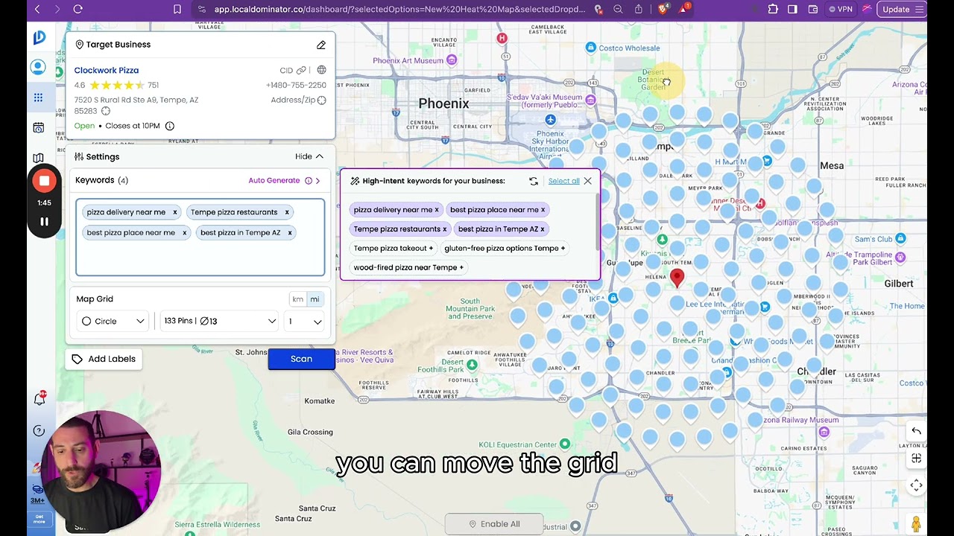The width and height of the screenshot is (954, 536).
Task: Open the Circle grid shape dropdown
Action: (113, 321)
